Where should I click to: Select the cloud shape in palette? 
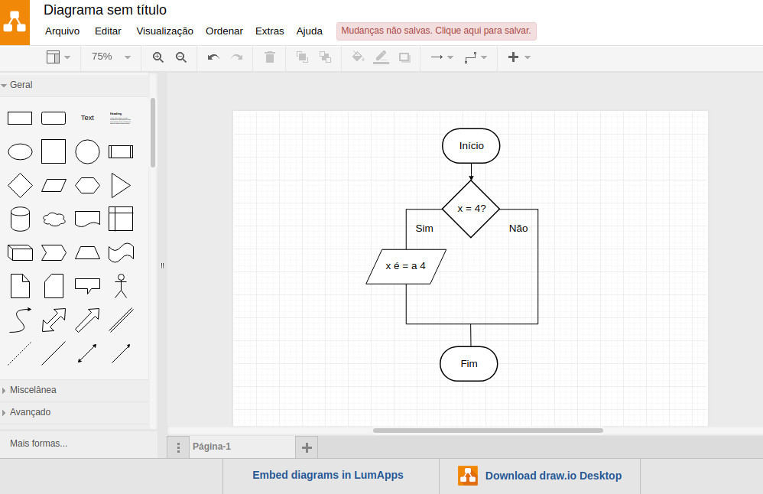click(54, 219)
